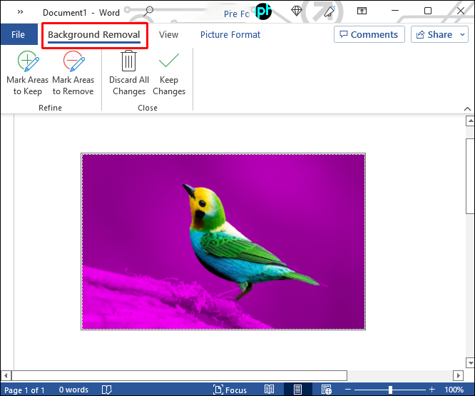The height and width of the screenshot is (396, 475).
Task: Click the proofing book icon
Action: tap(107, 390)
